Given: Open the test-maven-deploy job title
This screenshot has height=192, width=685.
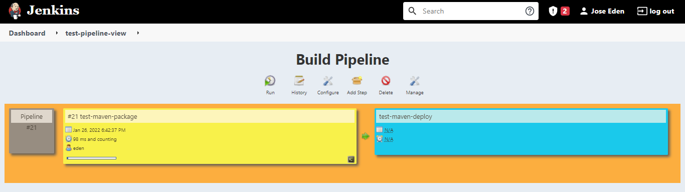Looking at the screenshot, I should 406,117.
